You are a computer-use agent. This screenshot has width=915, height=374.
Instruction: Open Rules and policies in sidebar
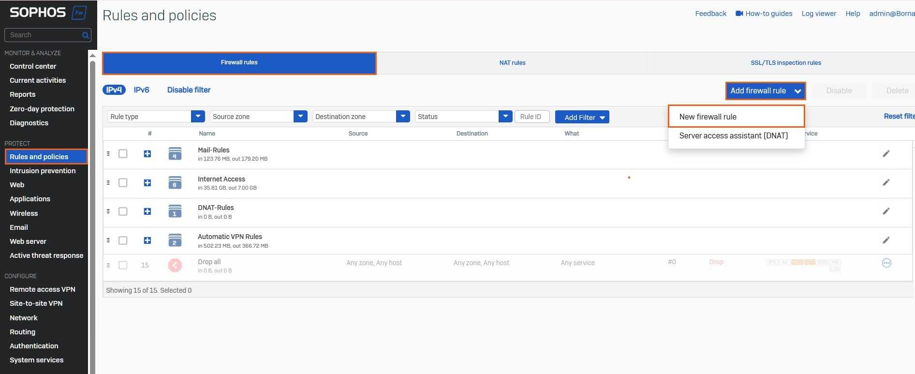[46, 157]
